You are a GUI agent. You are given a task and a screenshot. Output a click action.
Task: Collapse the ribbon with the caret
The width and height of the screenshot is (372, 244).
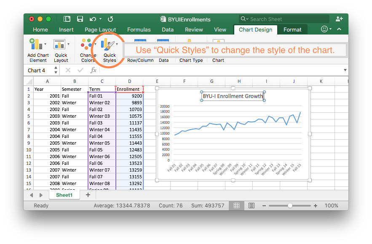pos(339,29)
